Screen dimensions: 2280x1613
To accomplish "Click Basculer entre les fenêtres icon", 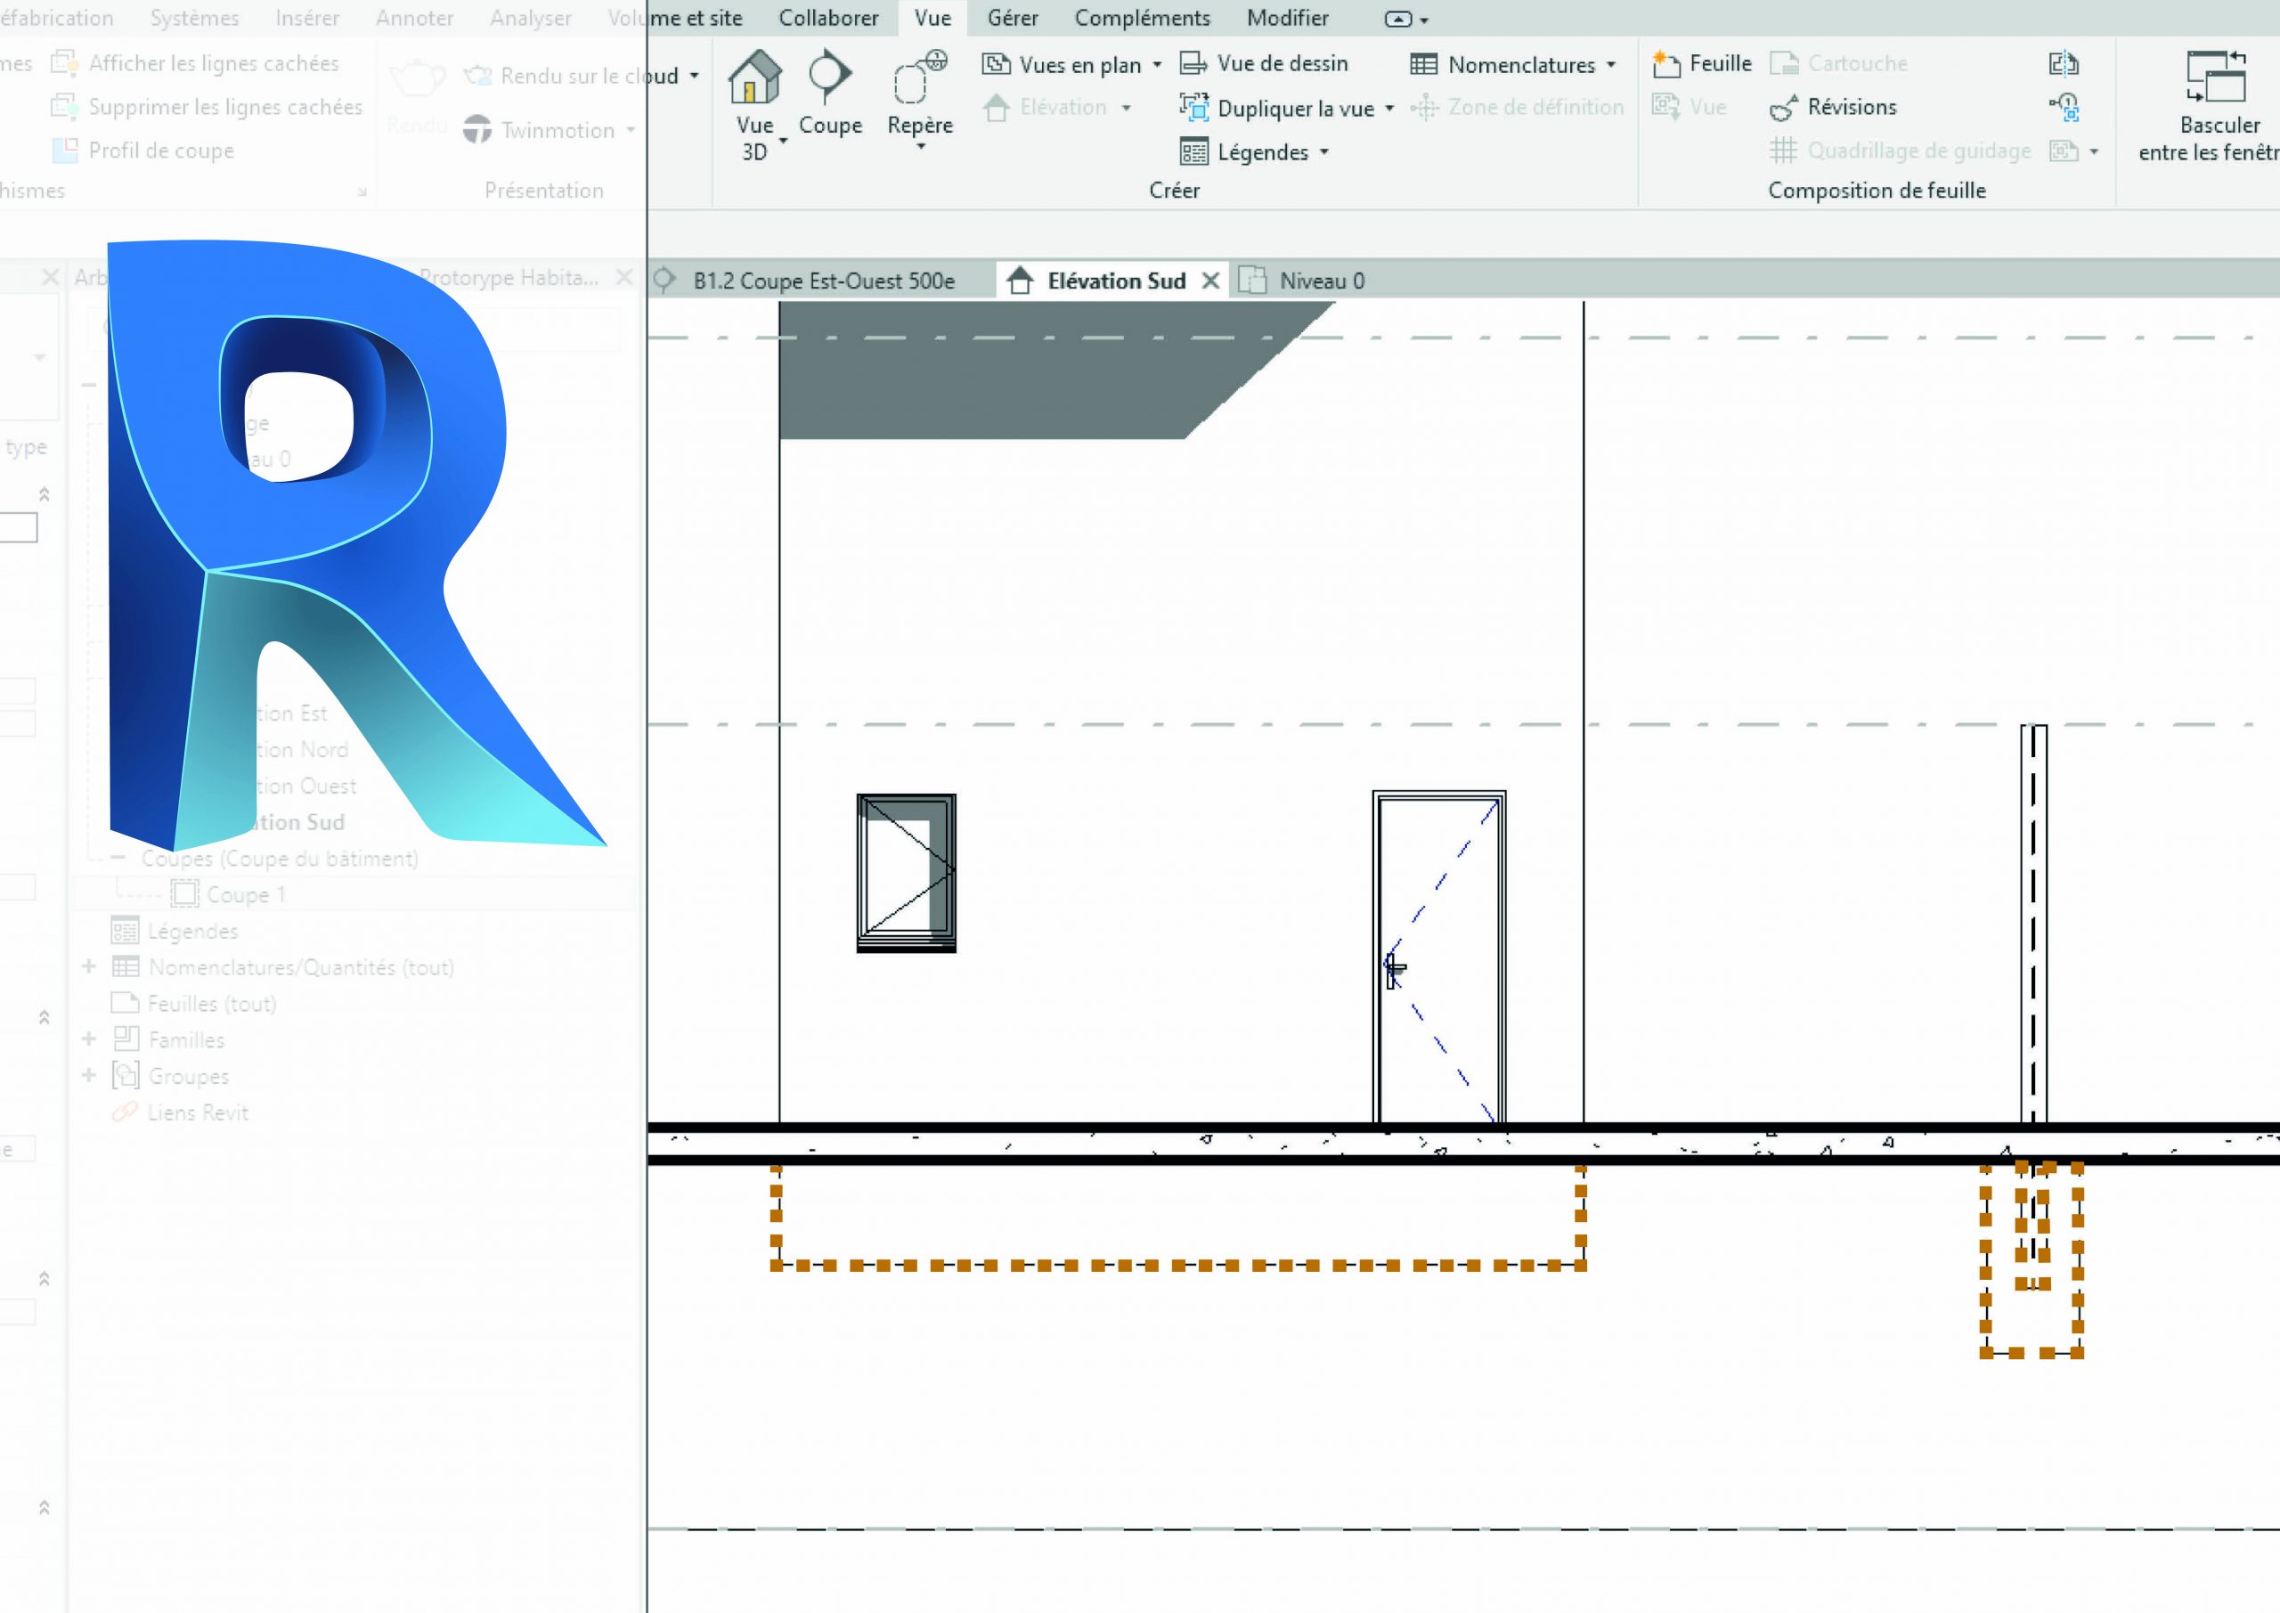I will 2217,77.
